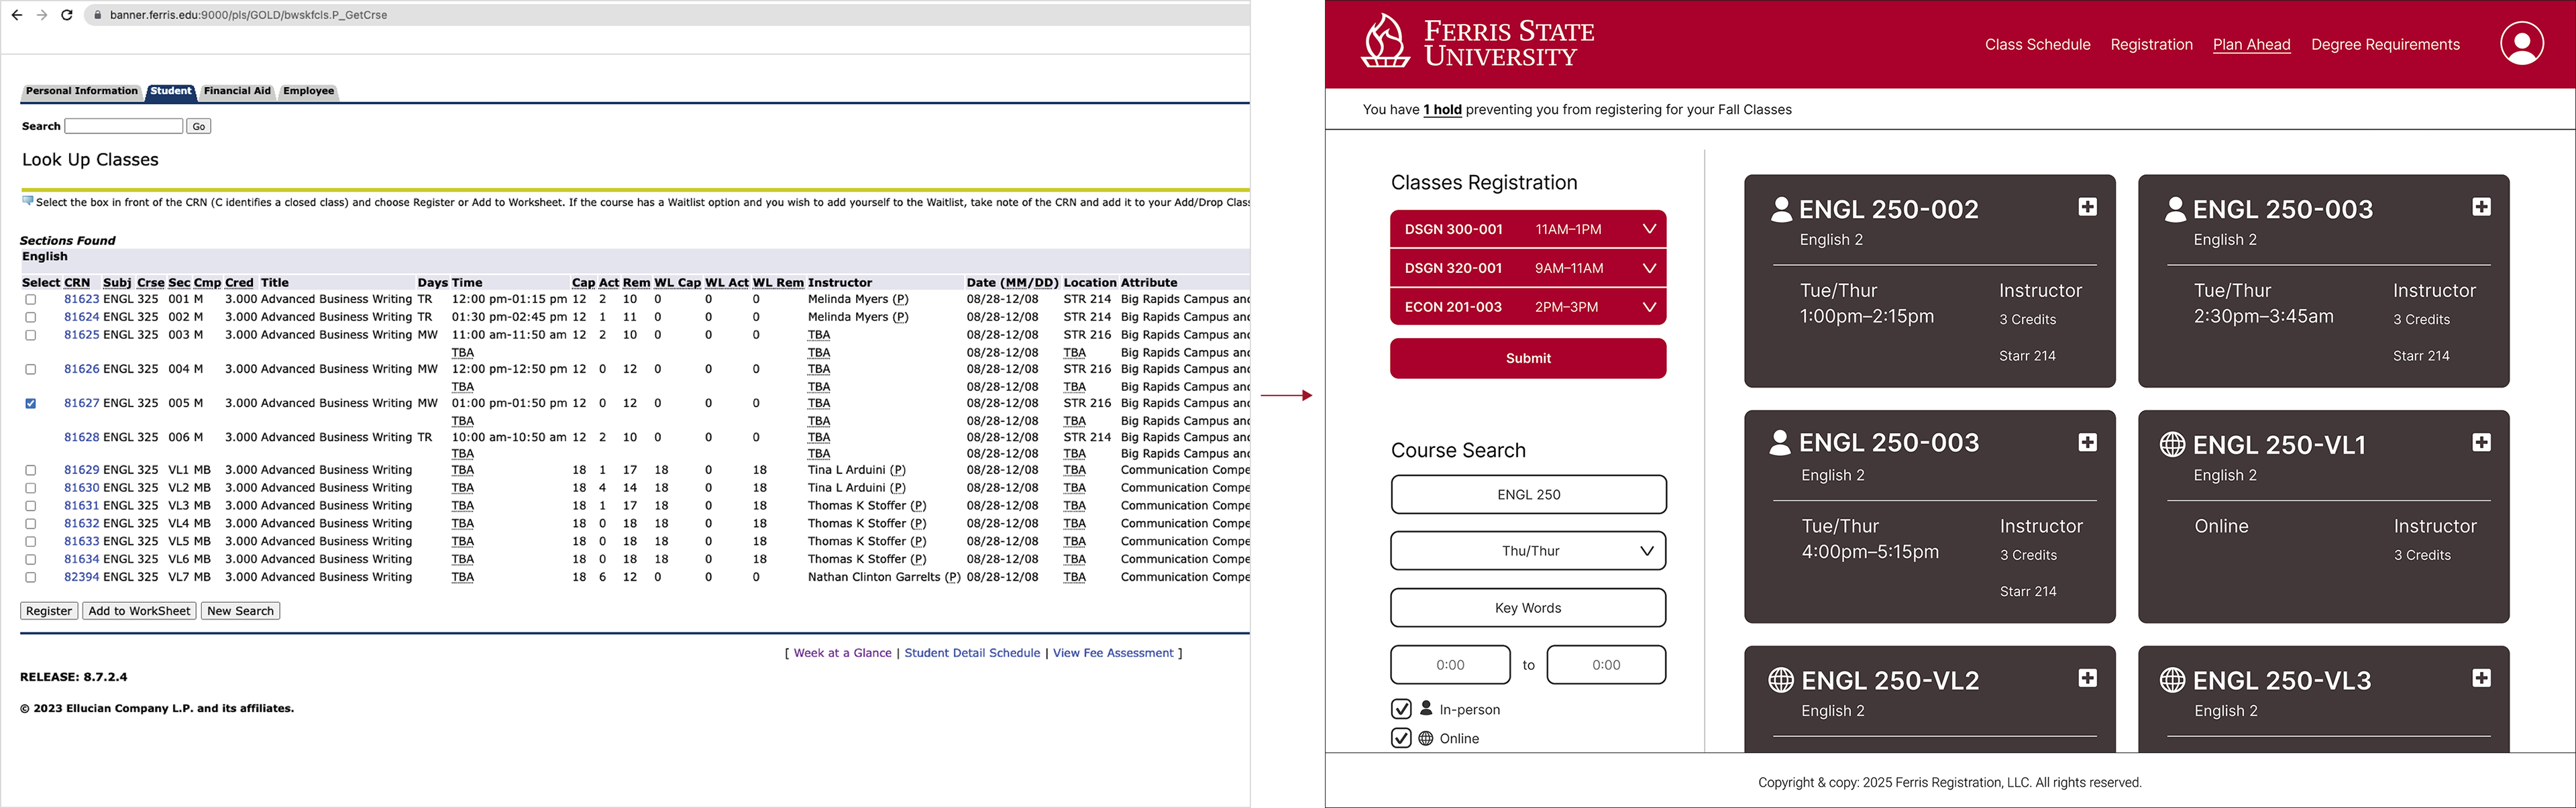Toggle the Online filter checkbox
The height and width of the screenshot is (808, 2576).
click(x=1401, y=738)
